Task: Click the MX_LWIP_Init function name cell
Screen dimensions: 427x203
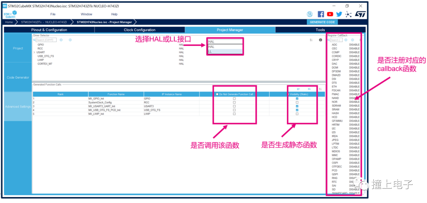Action: tap(116, 114)
